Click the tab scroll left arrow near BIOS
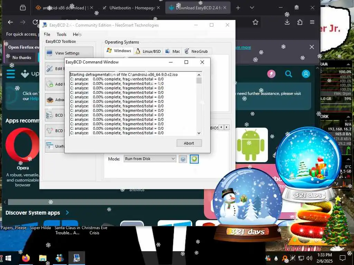This screenshot has width=354, height=265. click(222, 127)
